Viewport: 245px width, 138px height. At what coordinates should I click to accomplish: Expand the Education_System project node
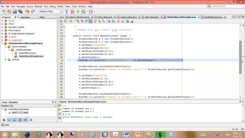click(2, 27)
